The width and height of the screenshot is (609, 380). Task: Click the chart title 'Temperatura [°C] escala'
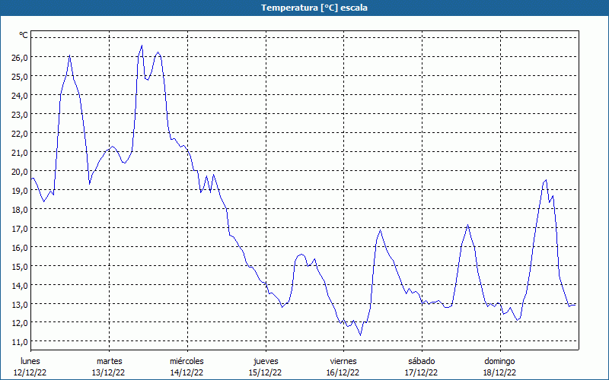(314, 8)
